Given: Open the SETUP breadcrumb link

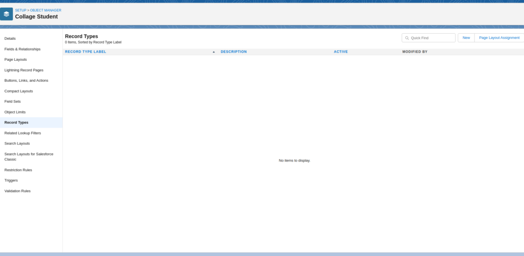Looking at the screenshot, I should (20, 10).
